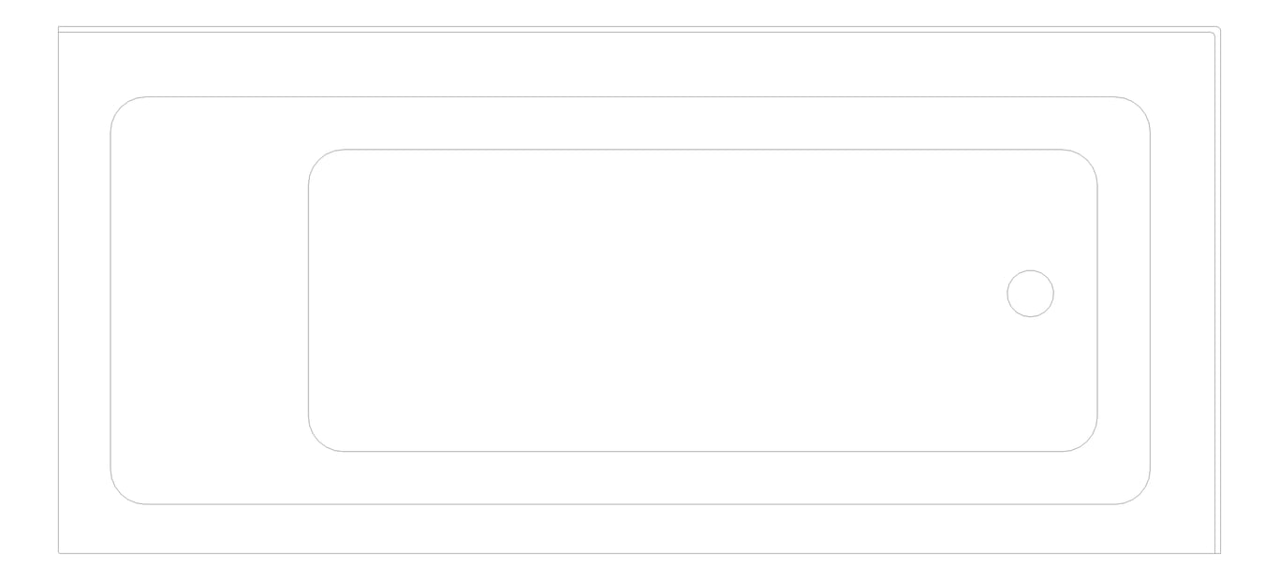
Task: Pick the tub rim's top edge line
Action: [x=627, y=96]
